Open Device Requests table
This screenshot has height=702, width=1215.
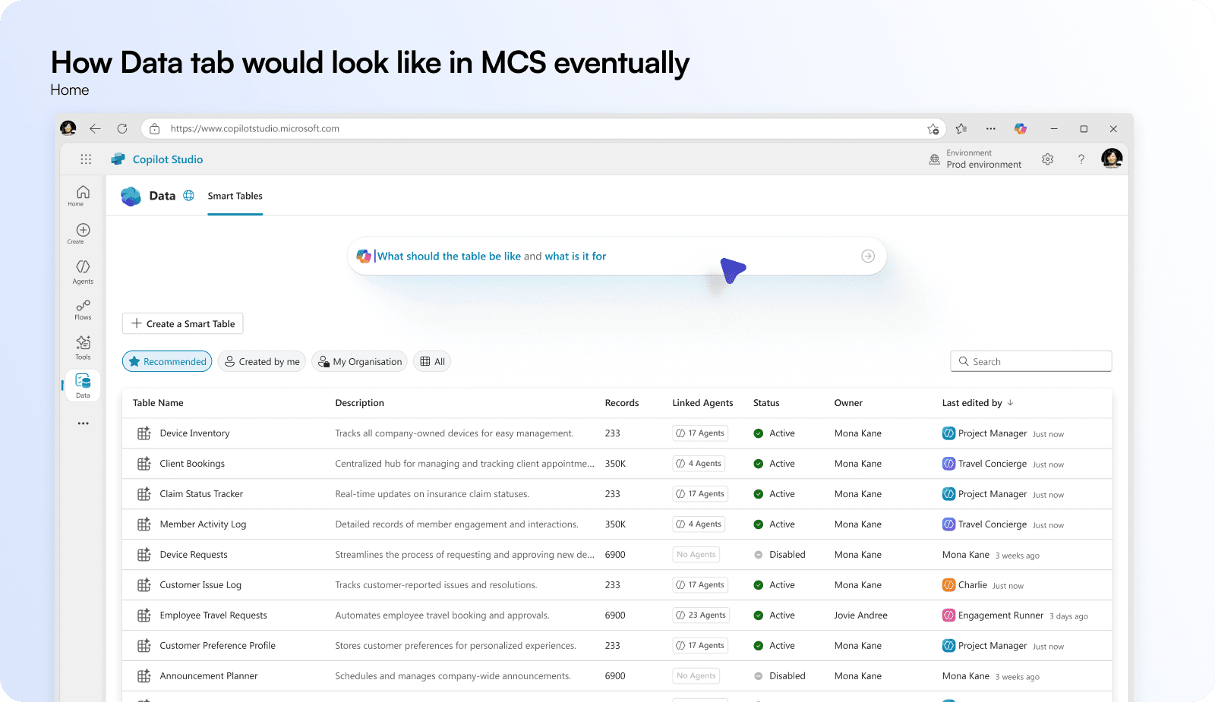pos(194,555)
